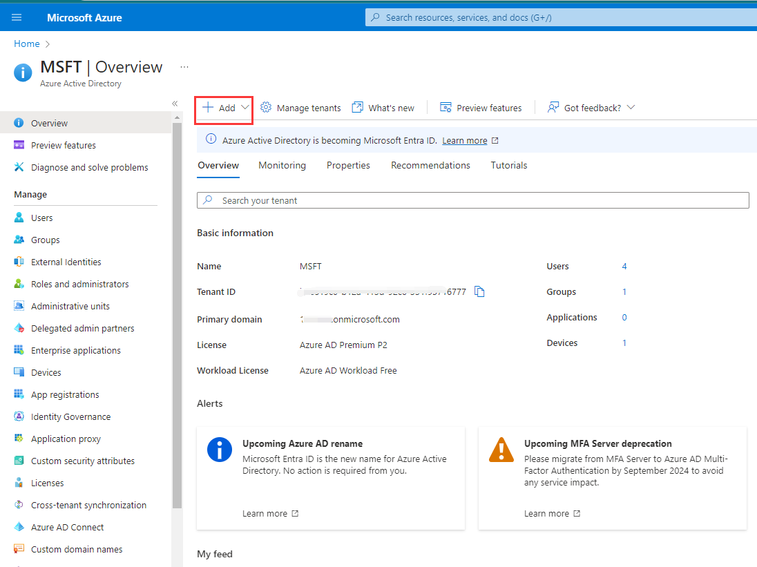Image resolution: width=757 pixels, height=567 pixels.
Task: Click Identity Governance sidebar icon
Action: [x=19, y=416]
